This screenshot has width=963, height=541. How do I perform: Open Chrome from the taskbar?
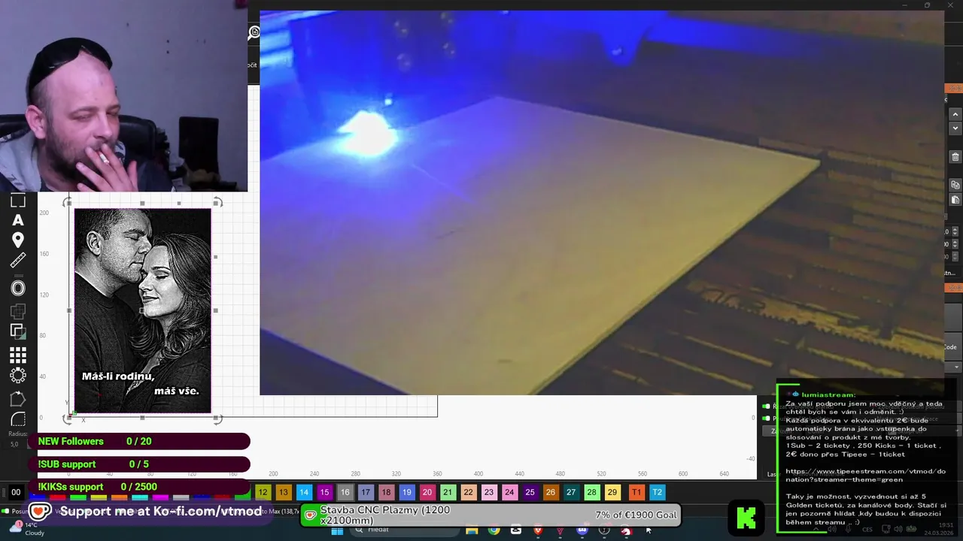(494, 530)
